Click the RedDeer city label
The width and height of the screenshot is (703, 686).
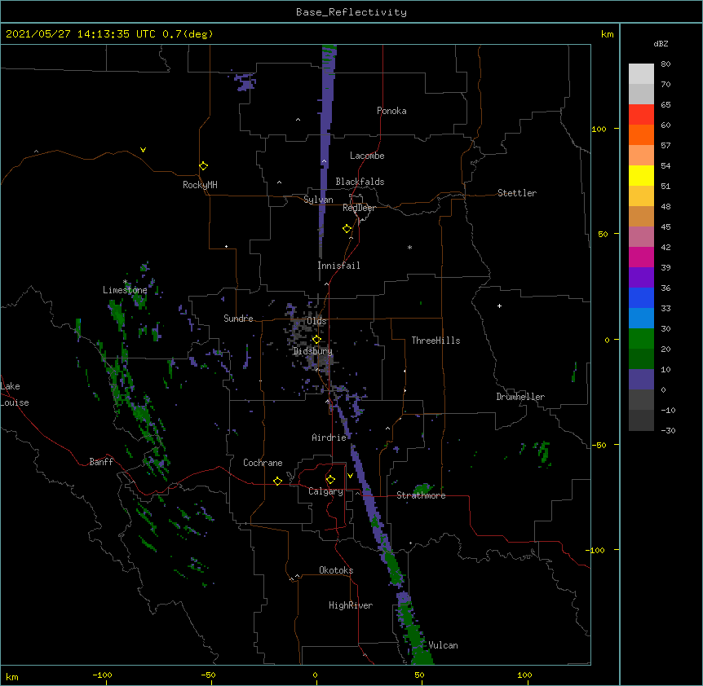[x=359, y=208]
